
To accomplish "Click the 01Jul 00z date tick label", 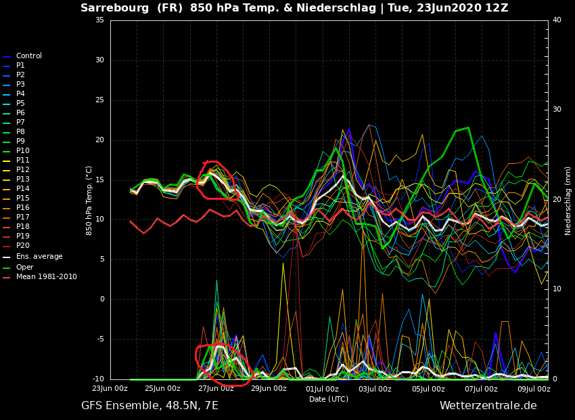I will [x=322, y=389].
